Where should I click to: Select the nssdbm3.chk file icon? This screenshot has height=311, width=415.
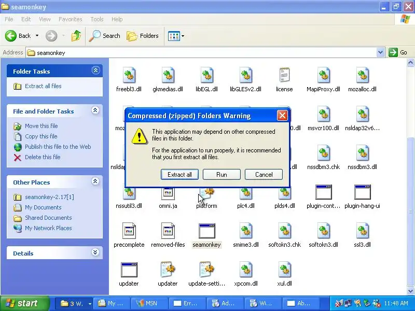[323, 153]
